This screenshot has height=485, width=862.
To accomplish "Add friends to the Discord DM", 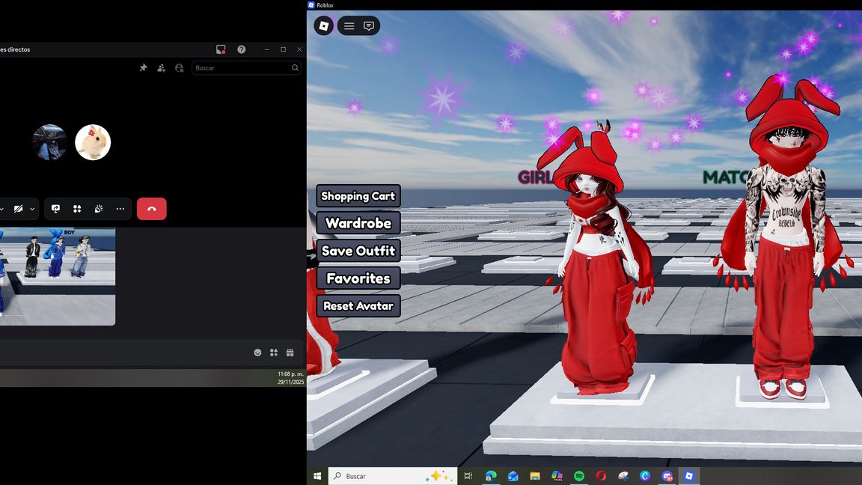I will point(161,67).
